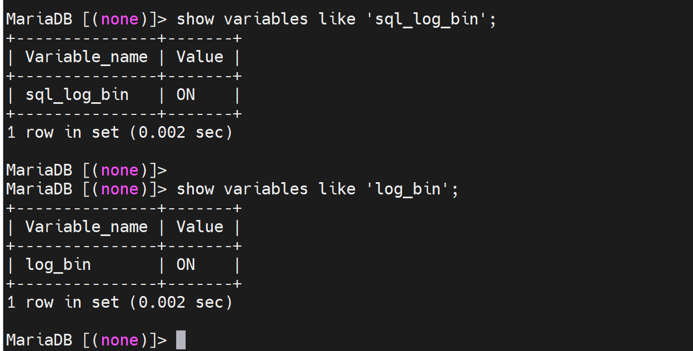This screenshot has width=693, height=351.
Task: Click the pink '(none)' in the final prompt
Action: [119, 340]
